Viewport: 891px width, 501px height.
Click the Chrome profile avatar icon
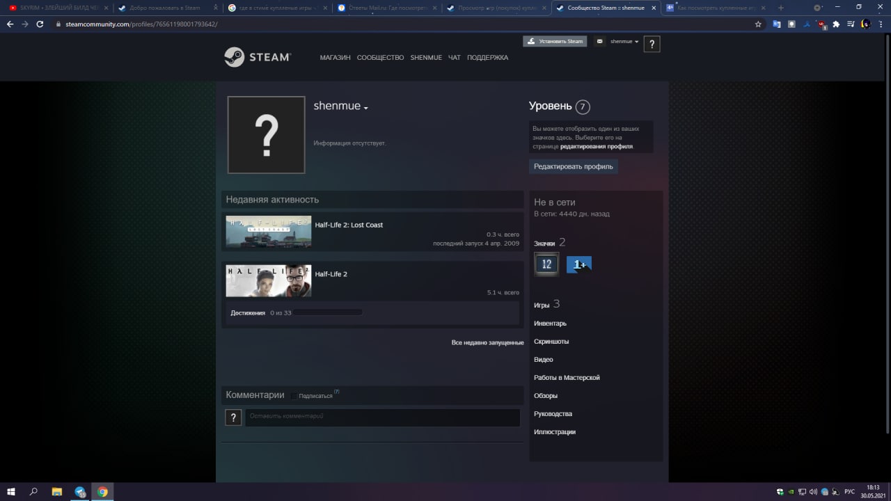(x=865, y=24)
